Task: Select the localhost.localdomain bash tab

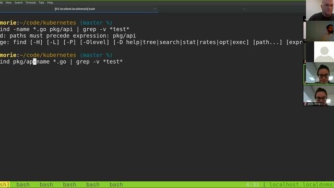Action: 75,9
